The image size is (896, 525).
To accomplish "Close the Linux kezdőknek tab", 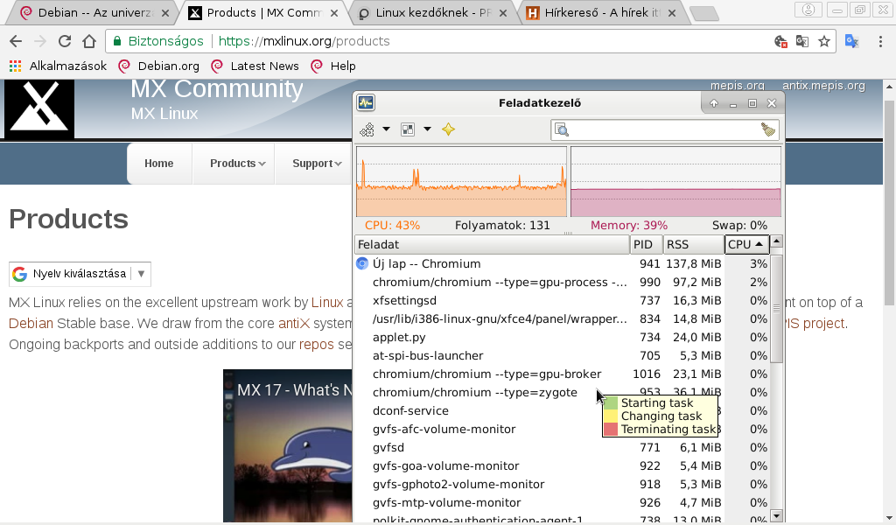I will coord(503,12).
